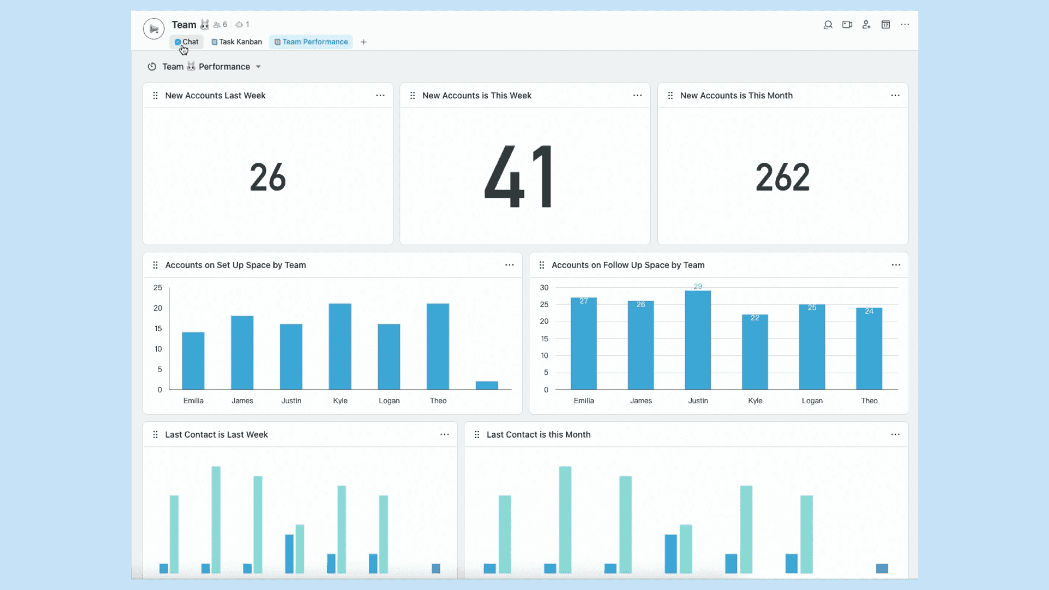Click the drag handle on New Accounts Last Week
The width and height of the screenshot is (1049, 590).
155,95
